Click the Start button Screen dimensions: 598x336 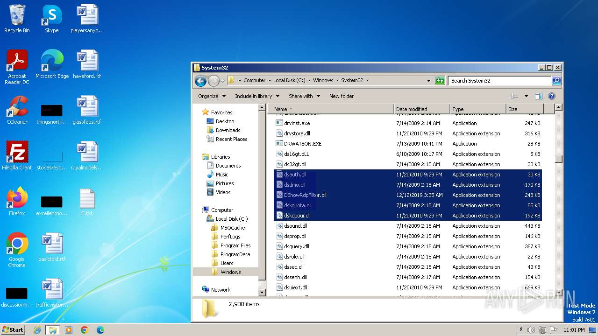[x=13, y=329]
